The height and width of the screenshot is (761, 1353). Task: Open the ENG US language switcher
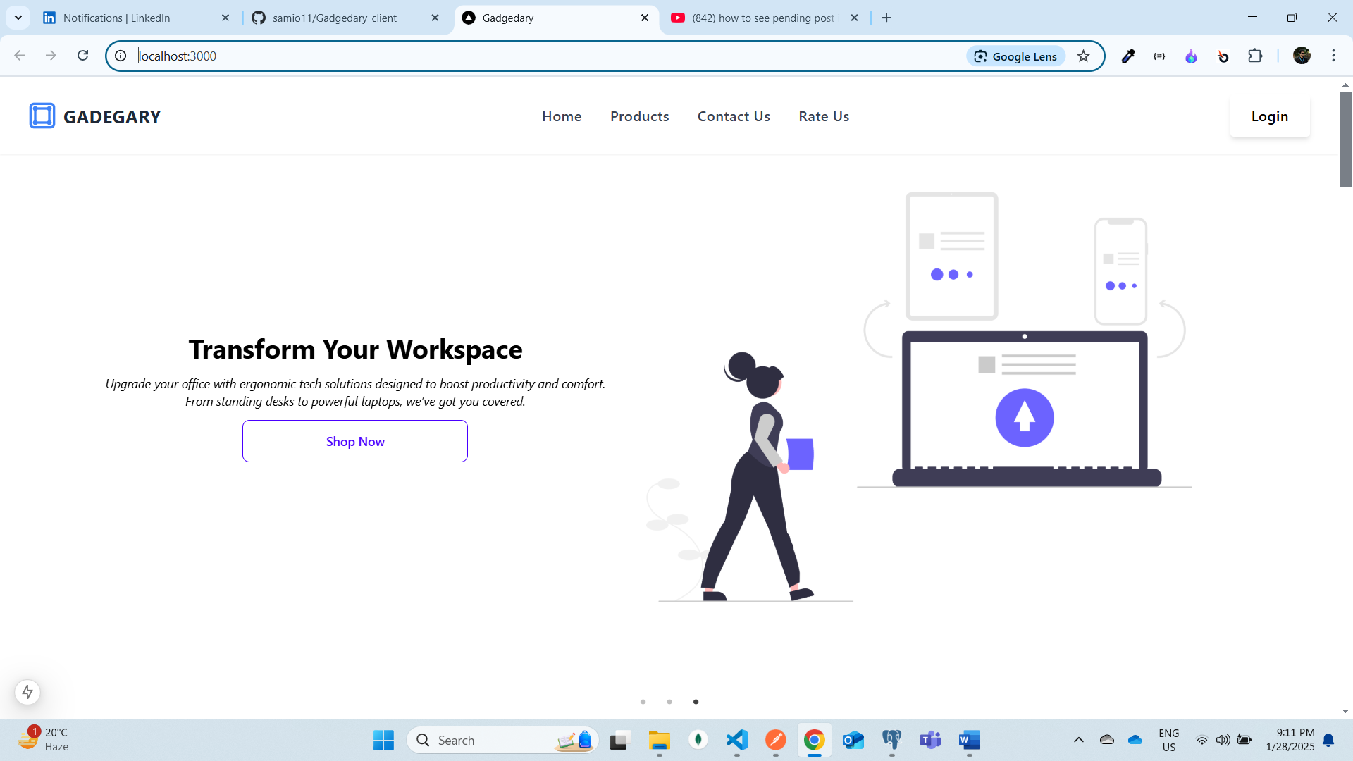[1169, 740]
